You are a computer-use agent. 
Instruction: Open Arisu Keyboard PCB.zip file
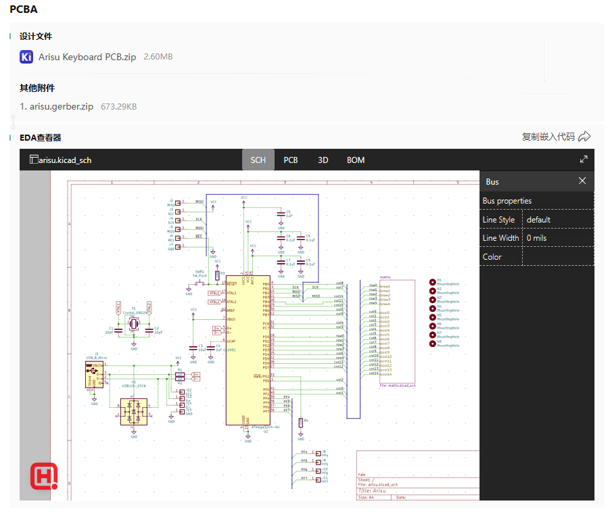click(87, 57)
